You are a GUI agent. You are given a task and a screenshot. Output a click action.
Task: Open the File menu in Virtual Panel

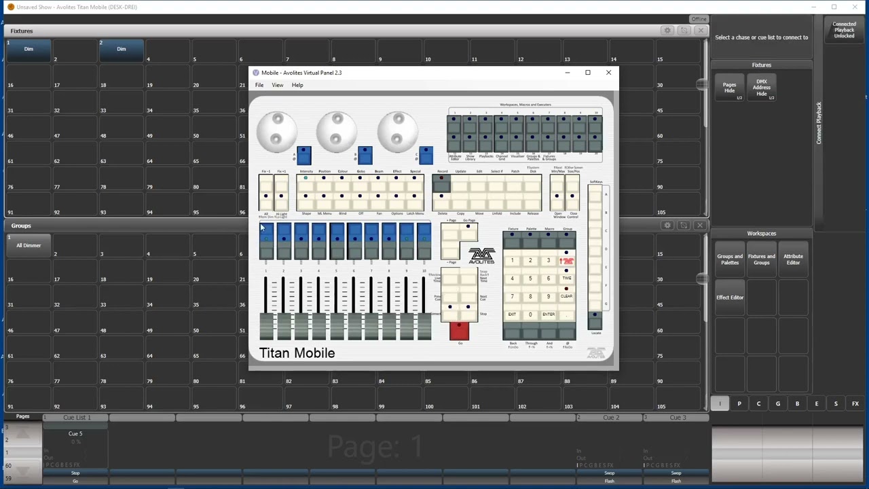[x=259, y=85]
